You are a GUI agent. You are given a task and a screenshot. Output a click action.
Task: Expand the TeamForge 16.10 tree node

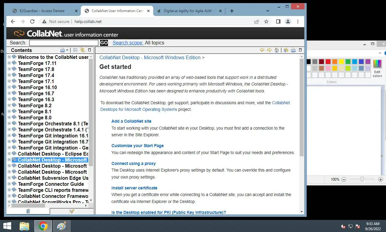coord(9,87)
